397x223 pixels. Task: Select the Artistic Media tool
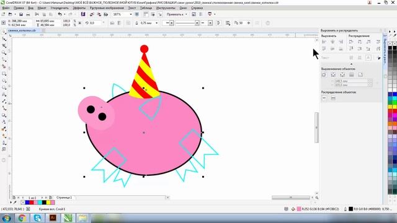tap(4, 66)
